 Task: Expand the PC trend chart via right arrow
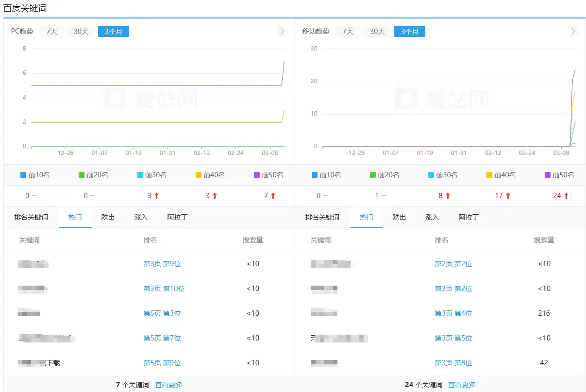click(x=282, y=31)
